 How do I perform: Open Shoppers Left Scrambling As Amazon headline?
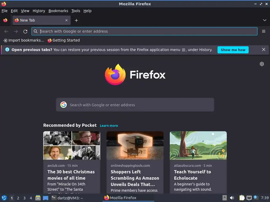point(135,178)
